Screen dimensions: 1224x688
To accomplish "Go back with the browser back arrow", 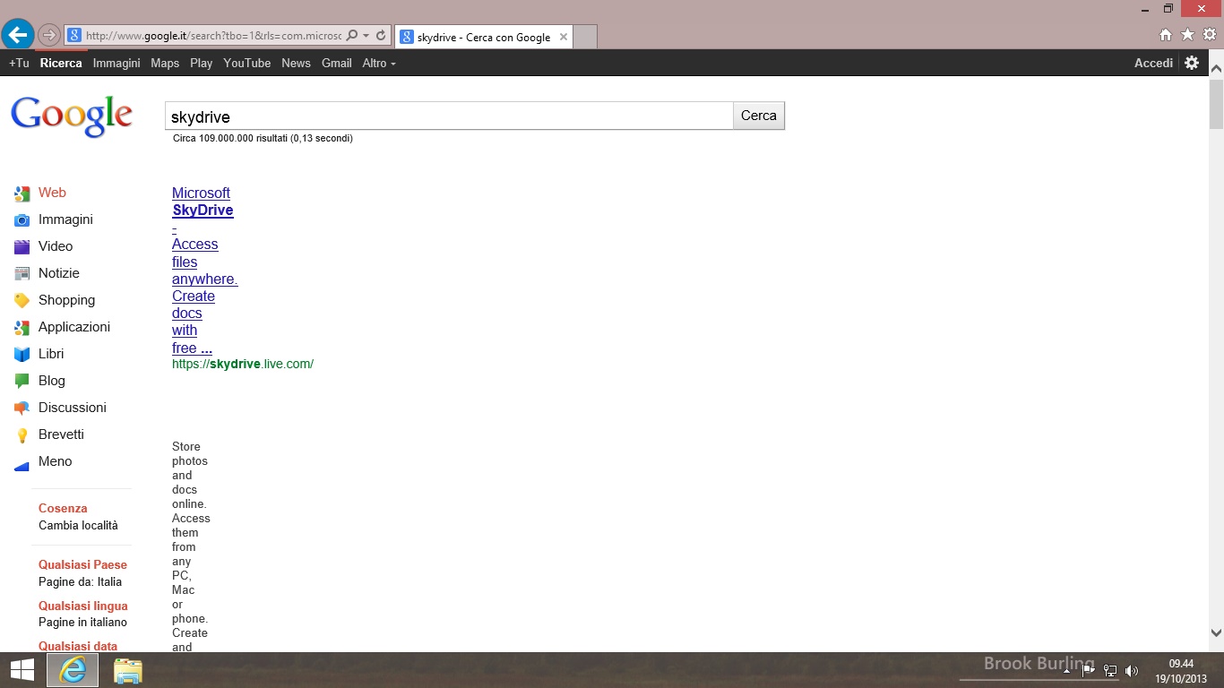I will (18, 35).
